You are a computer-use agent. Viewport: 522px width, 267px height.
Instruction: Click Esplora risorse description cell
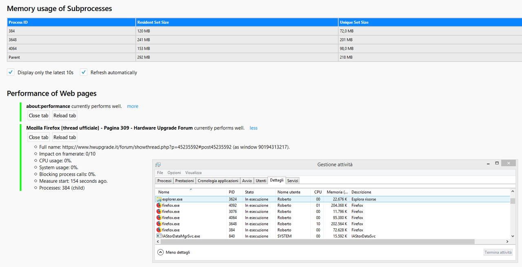(364, 199)
